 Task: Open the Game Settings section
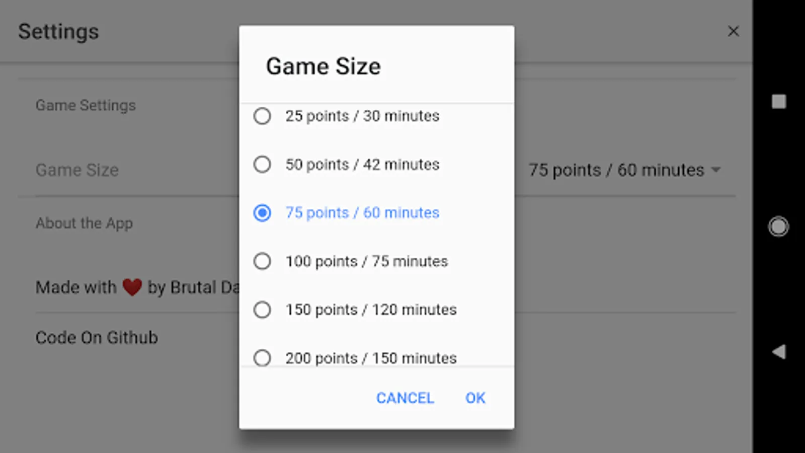tap(86, 105)
